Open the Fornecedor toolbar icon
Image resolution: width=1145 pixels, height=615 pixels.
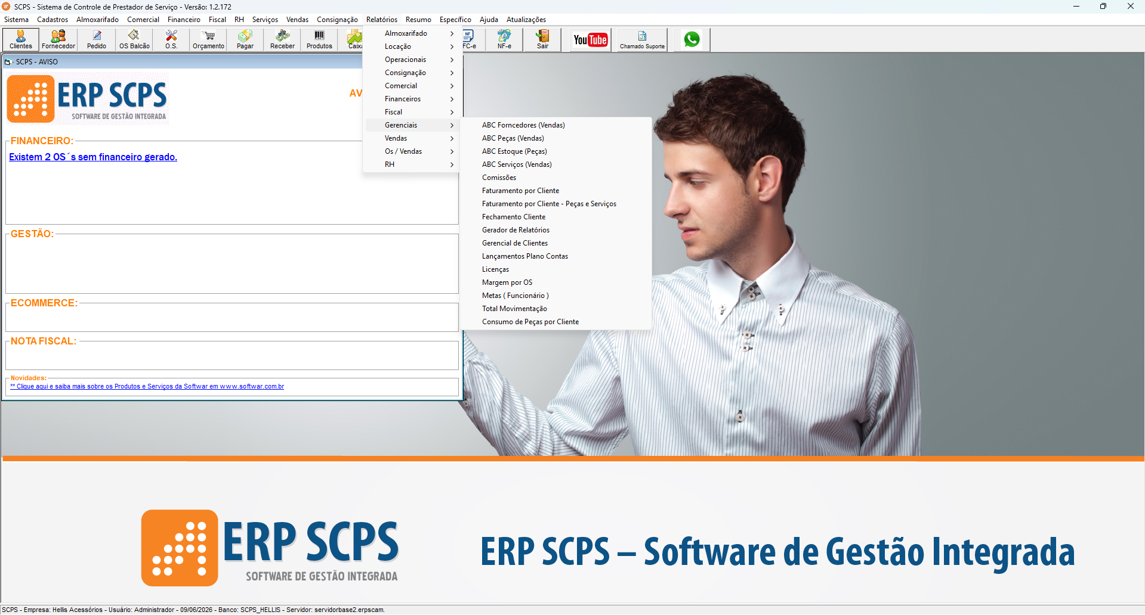pyautogui.click(x=58, y=39)
